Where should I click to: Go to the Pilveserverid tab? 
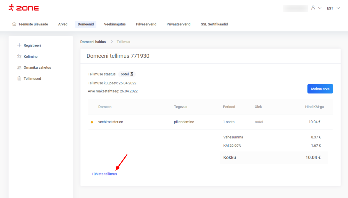(x=146, y=24)
